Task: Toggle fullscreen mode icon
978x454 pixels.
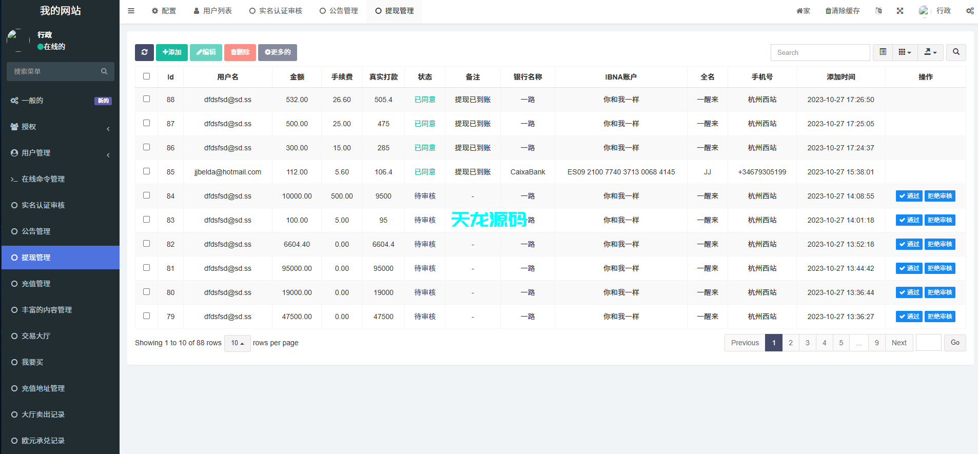Action: click(x=900, y=11)
